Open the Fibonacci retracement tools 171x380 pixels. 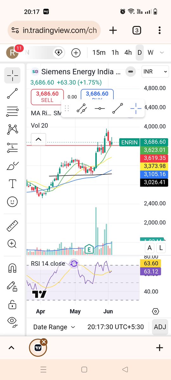pyautogui.click(x=12, y=112)
